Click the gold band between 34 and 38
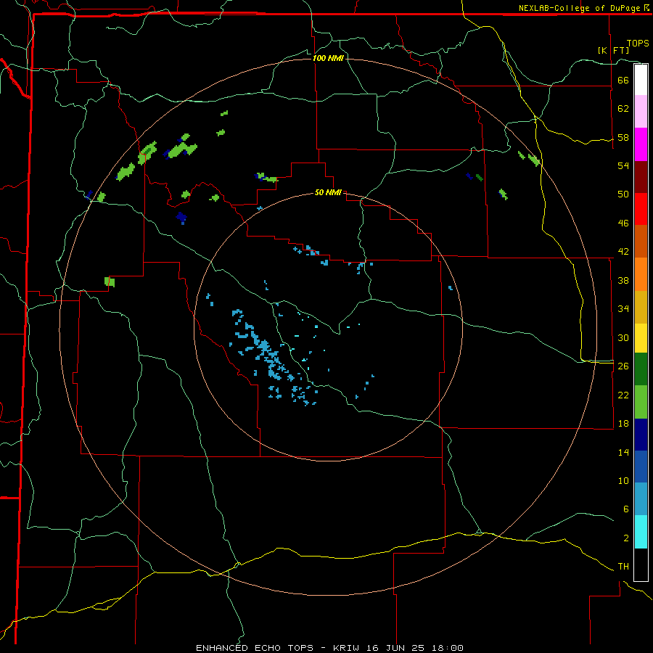 pos(641,307)
